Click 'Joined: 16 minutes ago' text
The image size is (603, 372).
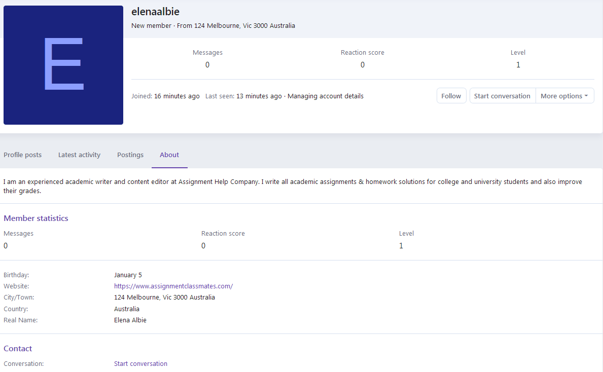(x=165, y=96)
